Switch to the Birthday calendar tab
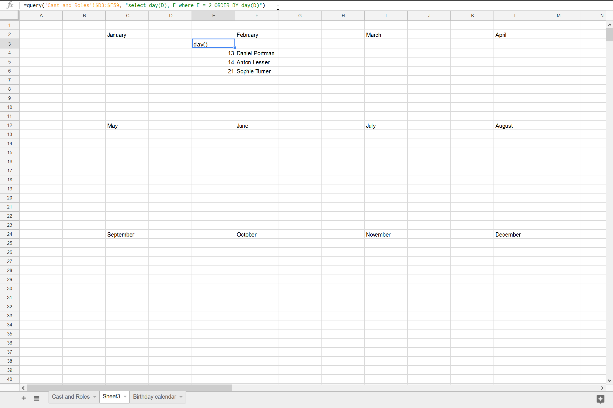The height and width of the screenshot is (408, 613). point(154,397)
